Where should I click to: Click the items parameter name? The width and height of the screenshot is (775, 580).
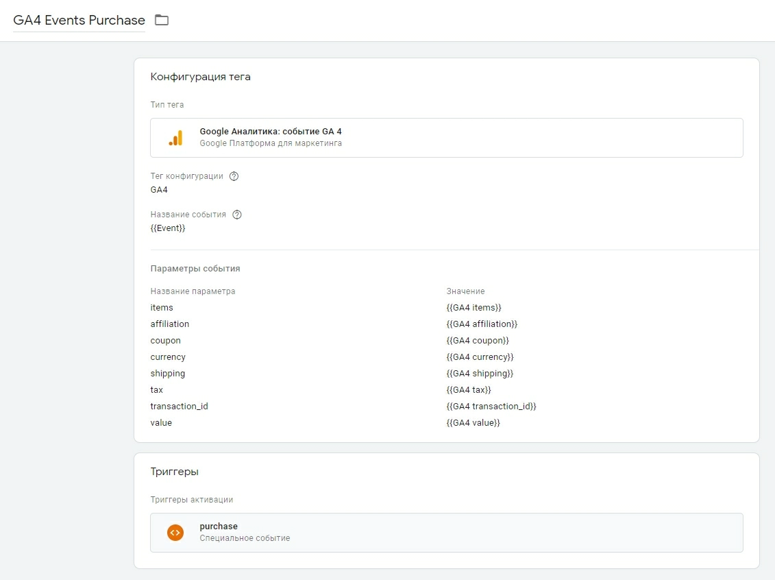[x=162, y=308]
